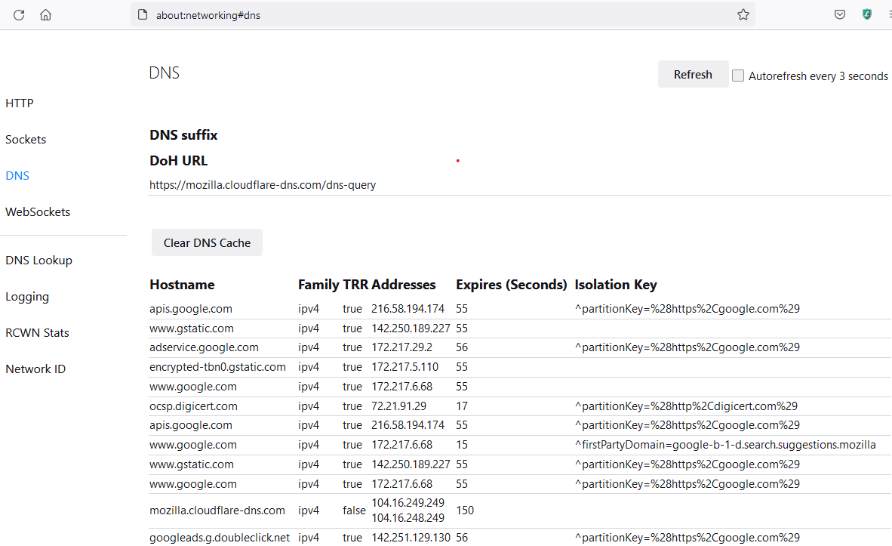Open the Network ID section
Viewport: 892px width, 546px height.
[35, 369]
